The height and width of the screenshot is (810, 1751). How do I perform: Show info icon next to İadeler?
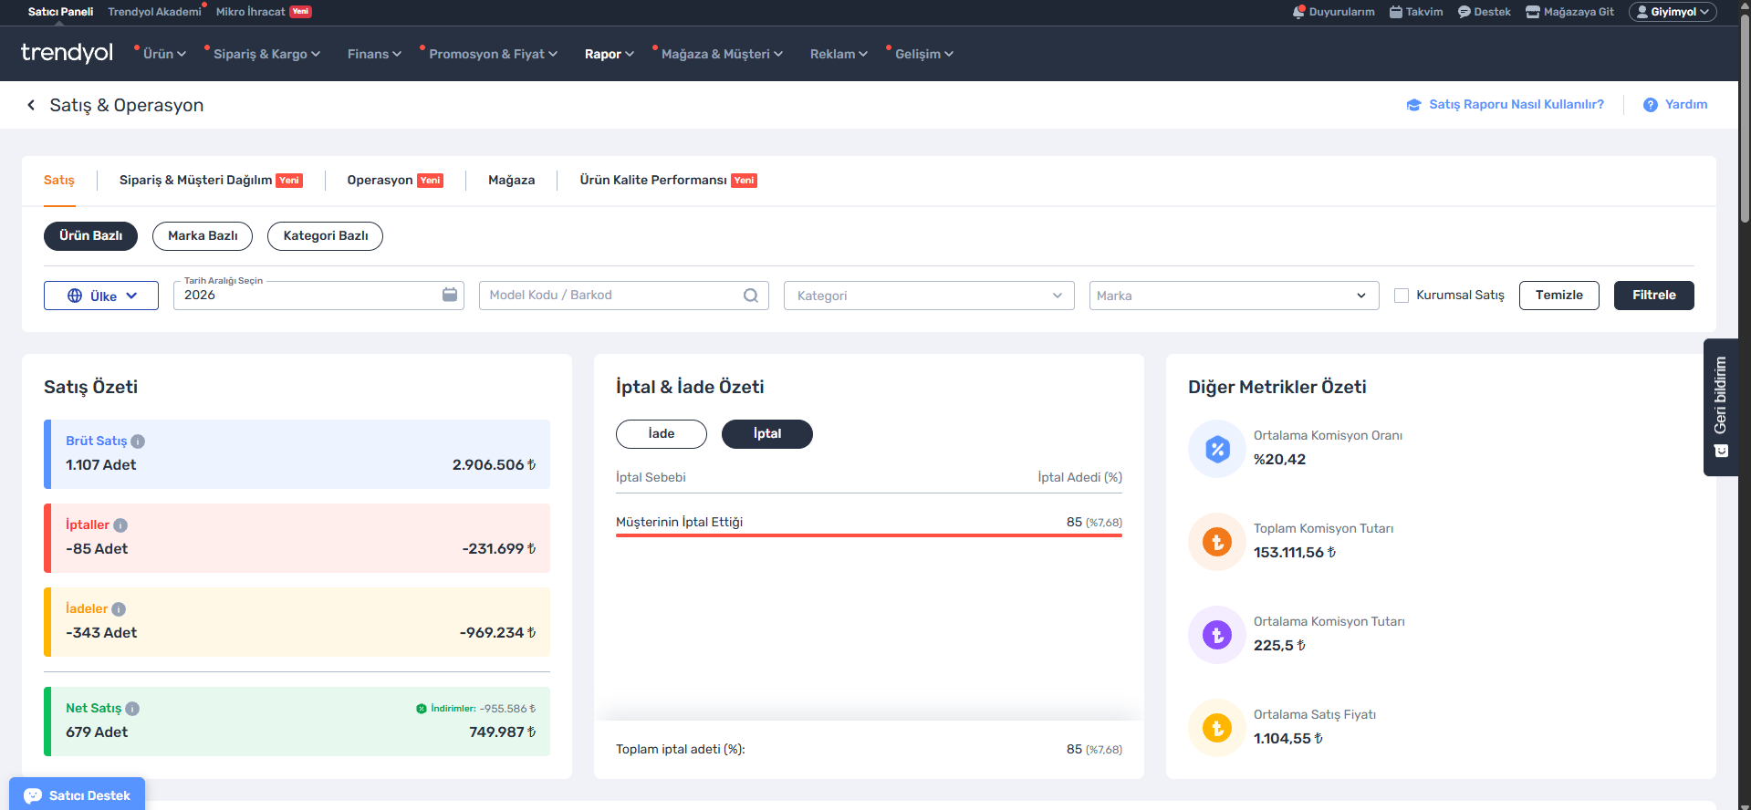119,609
